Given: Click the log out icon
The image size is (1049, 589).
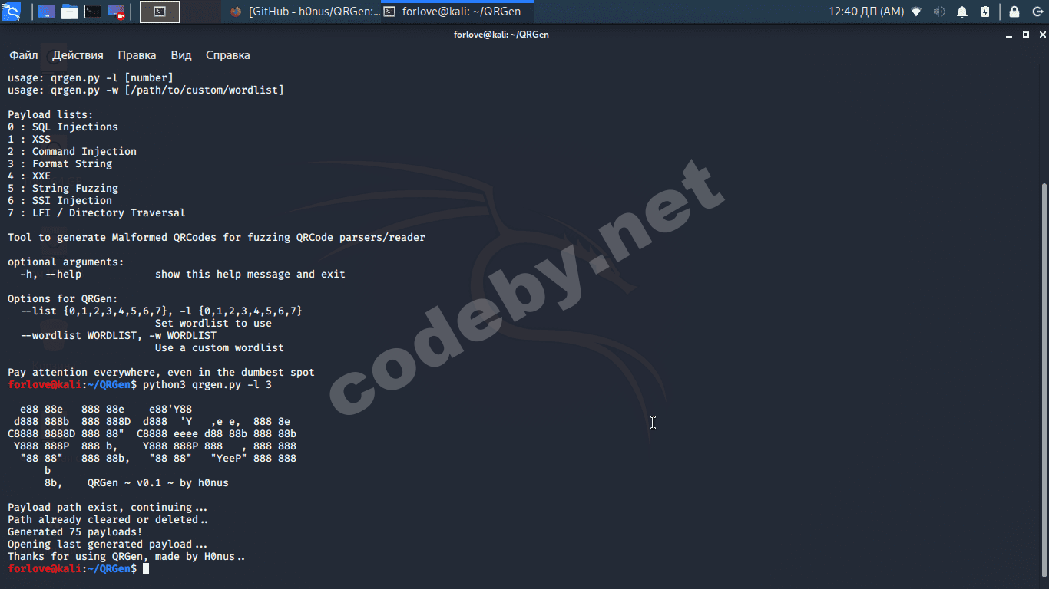Looking at the screenshot, I should (1036, 12).
